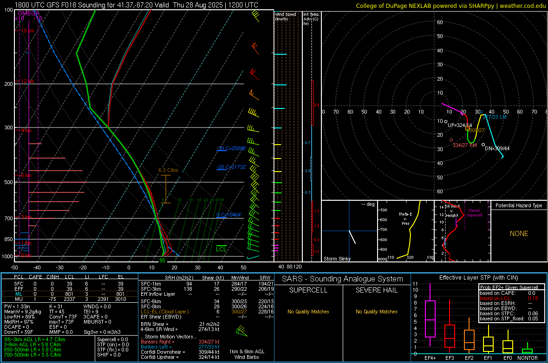Select the SFC-6km shear row

(207, 301)
